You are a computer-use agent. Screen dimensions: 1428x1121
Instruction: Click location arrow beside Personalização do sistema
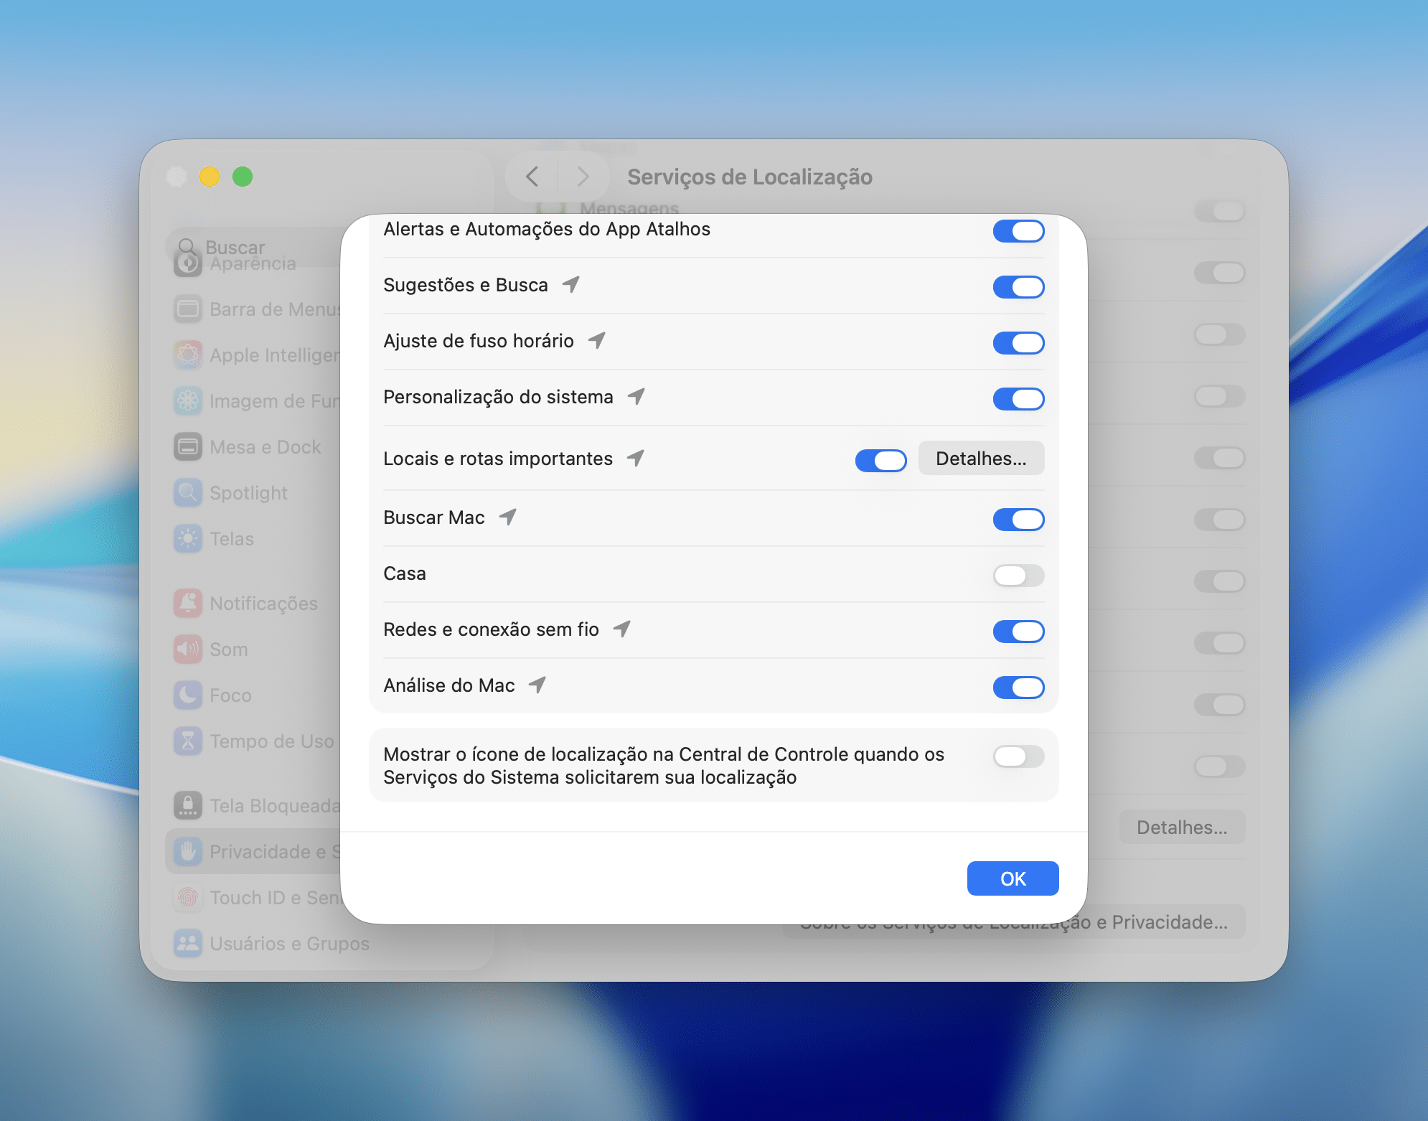[x=637, y=397]
